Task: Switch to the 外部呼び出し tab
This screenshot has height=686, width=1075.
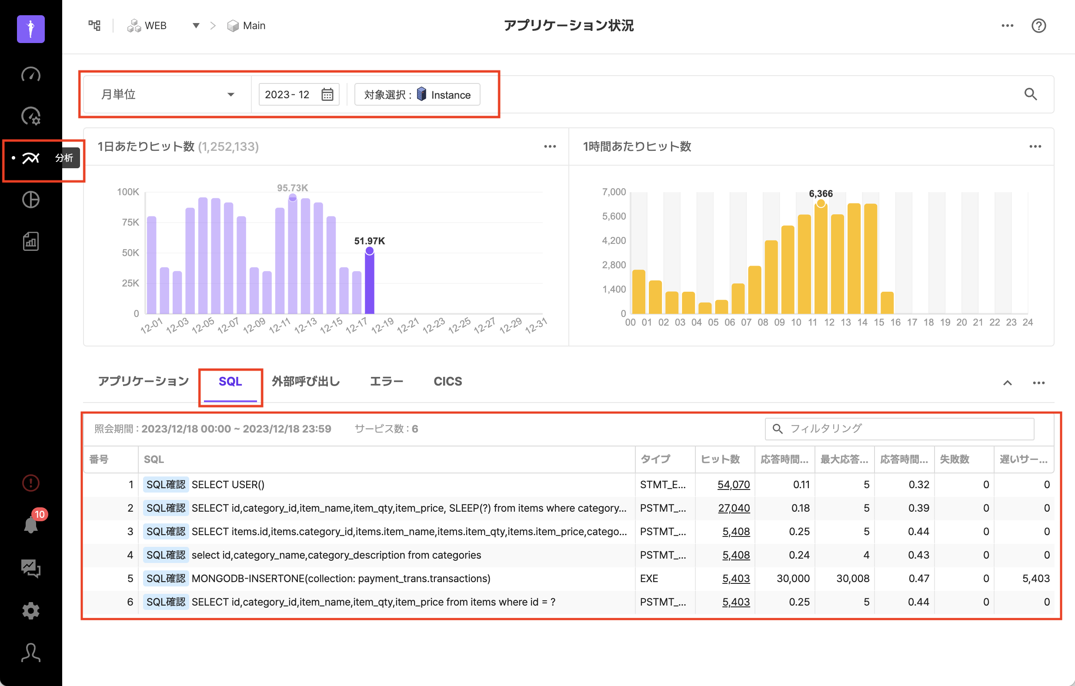Action: 306,382
